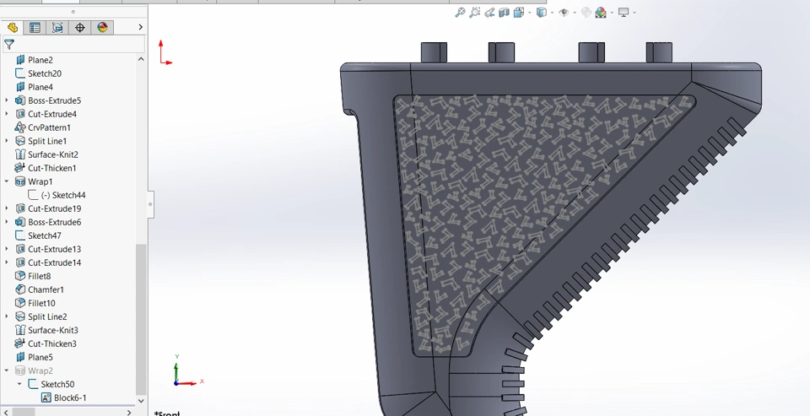810x416 pixels.
Task: Show more manager tabs with chevron arrow
Action: pyautogui.click(x=141, y=27)
